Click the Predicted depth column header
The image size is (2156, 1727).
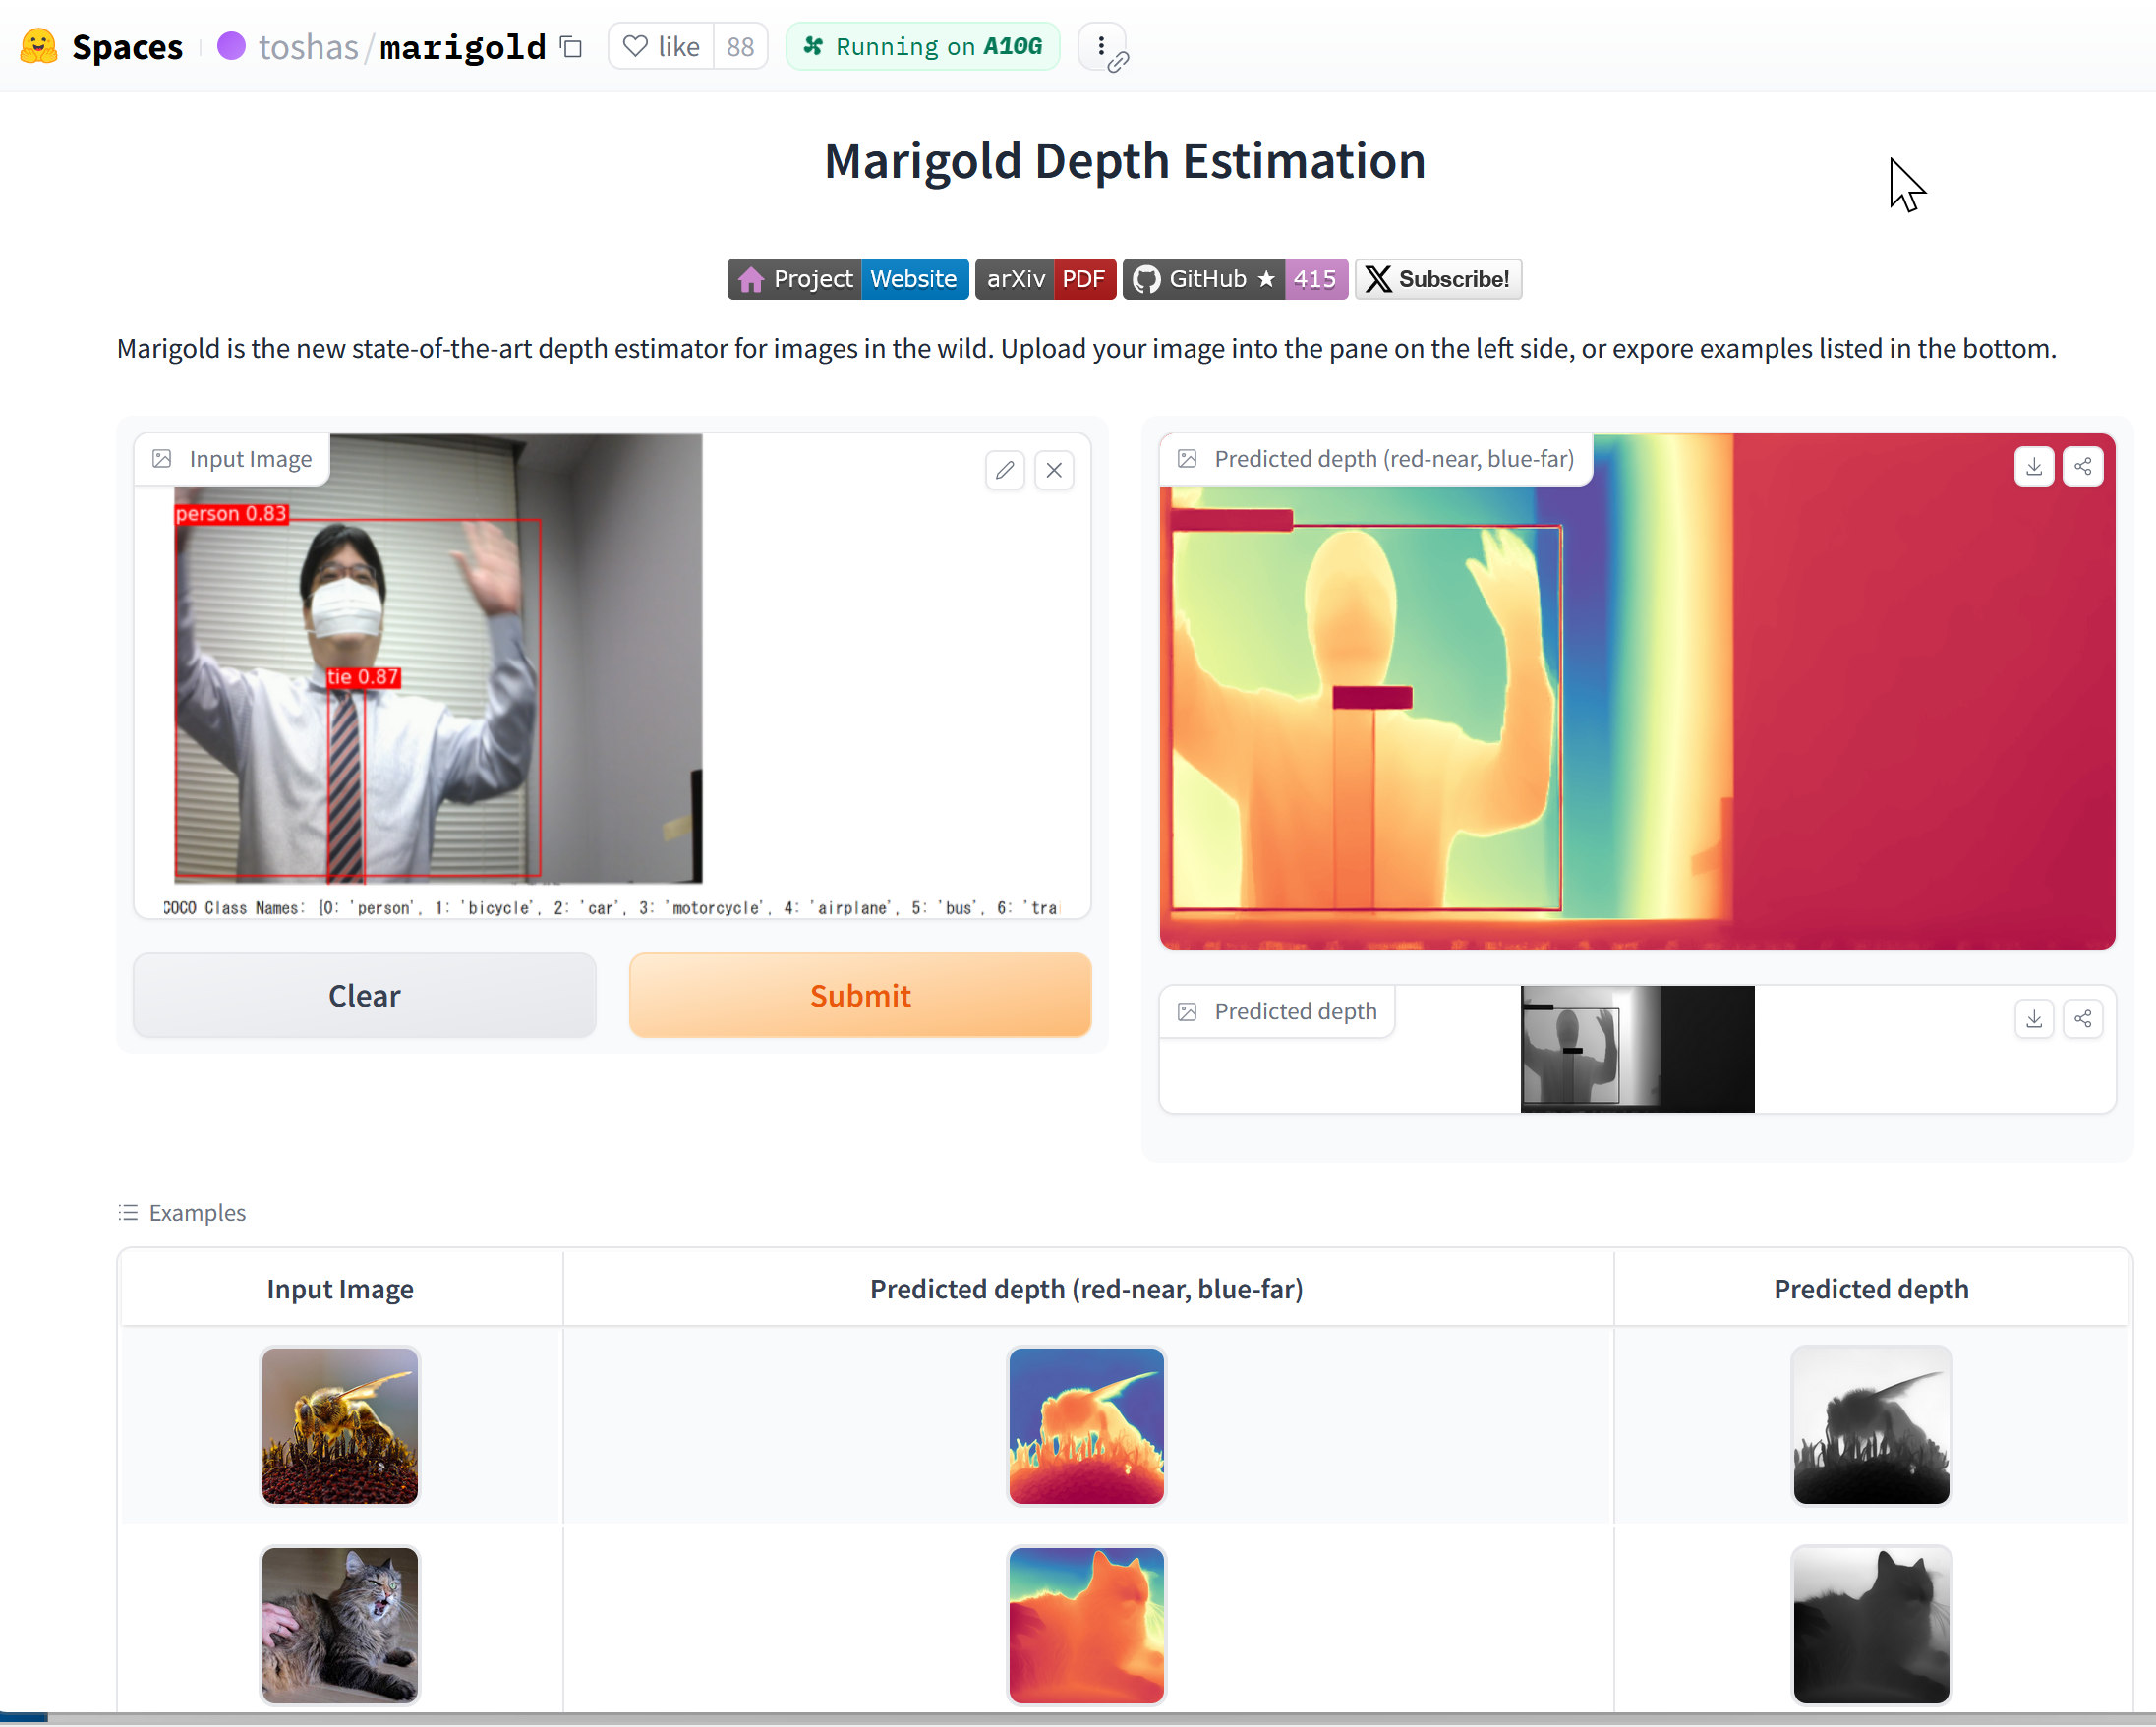click(x=1871, y=1289)
